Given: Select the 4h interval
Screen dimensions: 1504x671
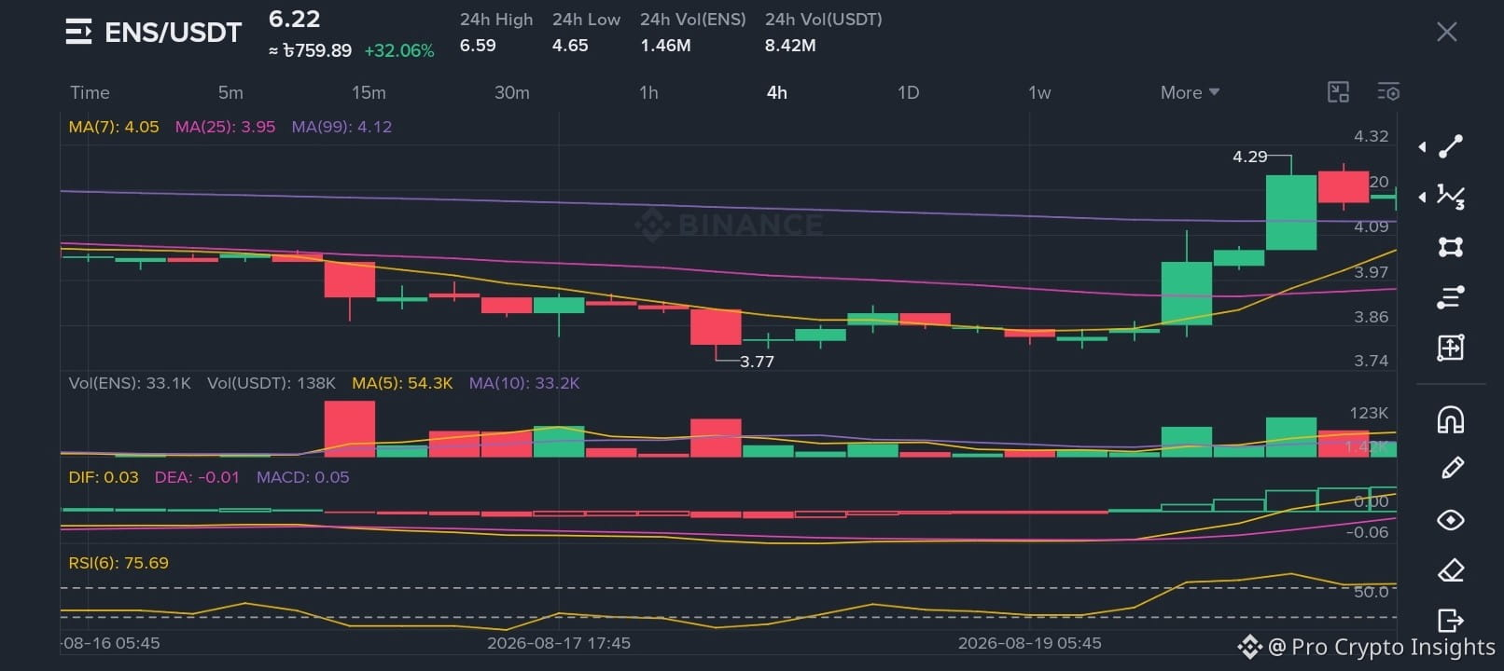Looking at the screenshot, I should (x=777, y=92).
